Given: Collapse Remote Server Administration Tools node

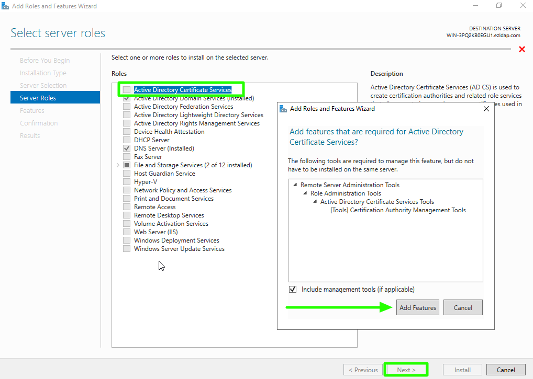Looking at the screenshot, I should [x=295, y=185].
